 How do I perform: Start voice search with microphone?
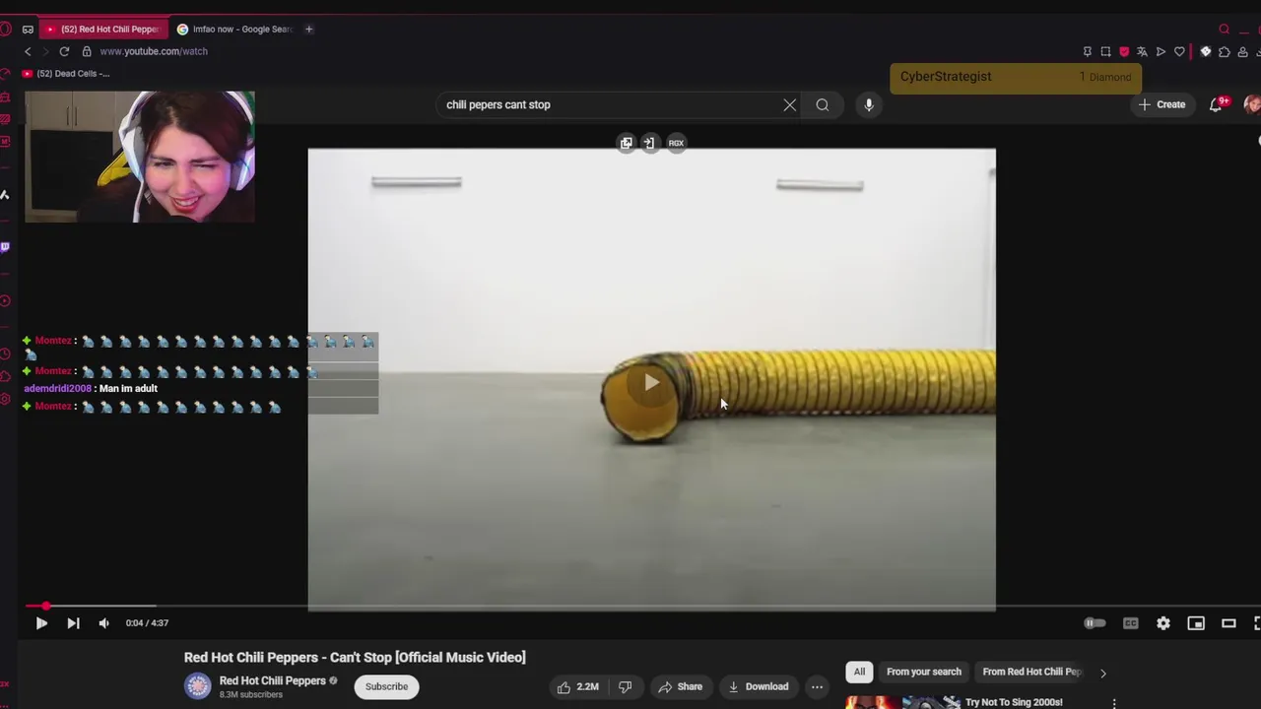(x=869, y=104)
